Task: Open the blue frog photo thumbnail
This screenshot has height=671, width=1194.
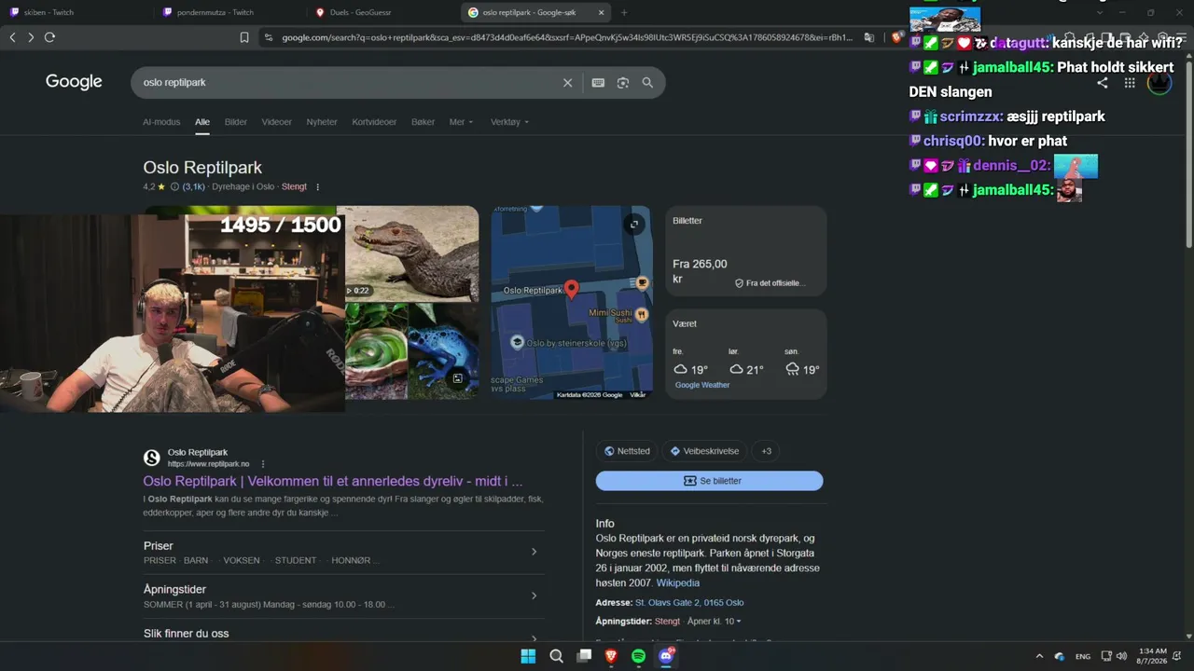Action: 444,350
